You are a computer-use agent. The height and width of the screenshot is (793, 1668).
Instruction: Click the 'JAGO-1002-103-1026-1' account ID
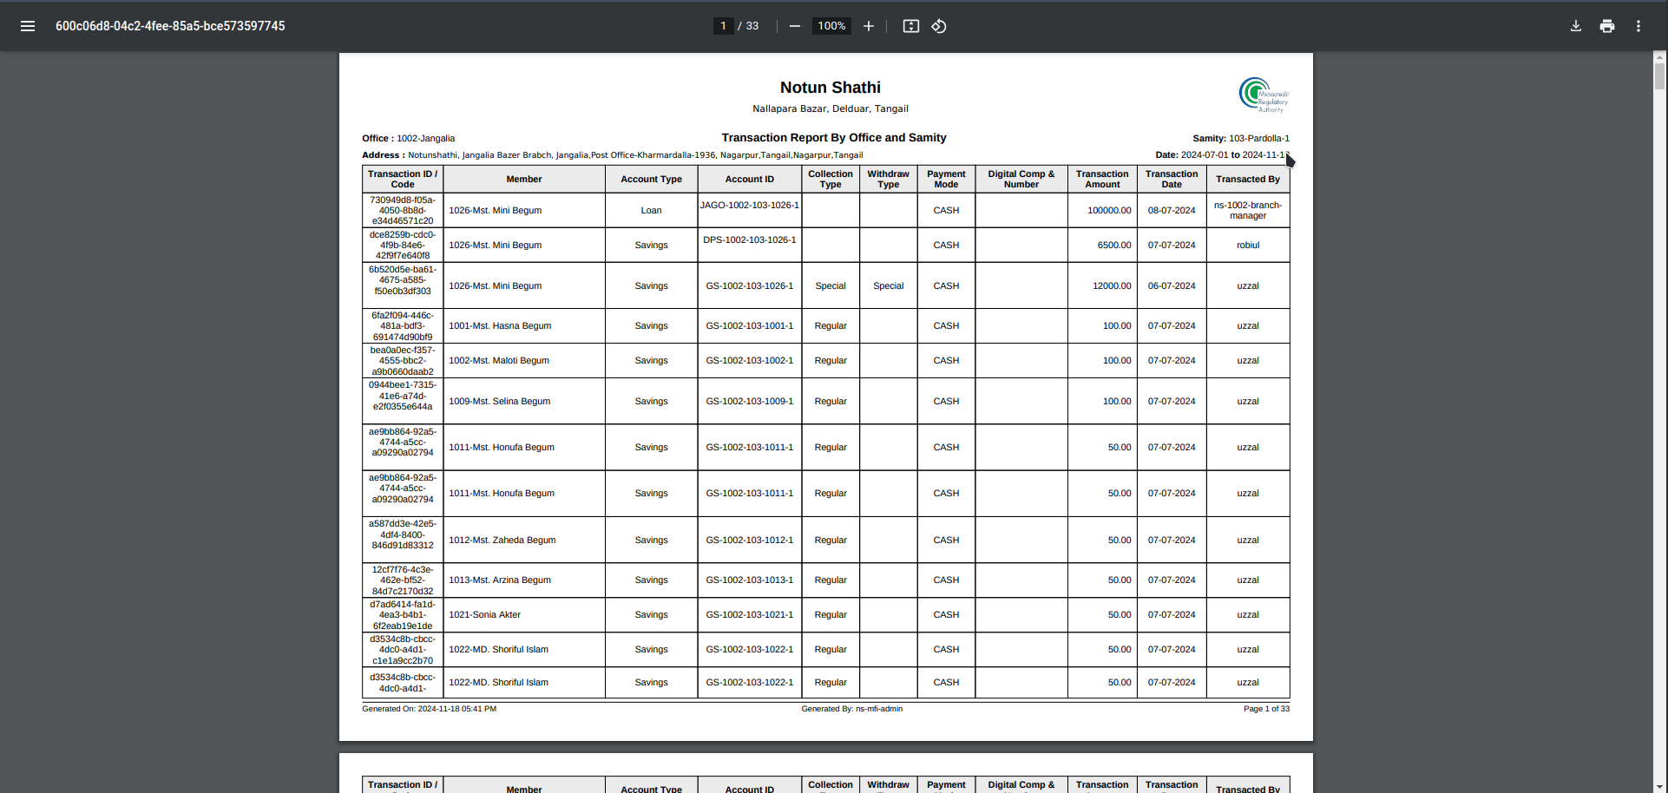point(750,206)
